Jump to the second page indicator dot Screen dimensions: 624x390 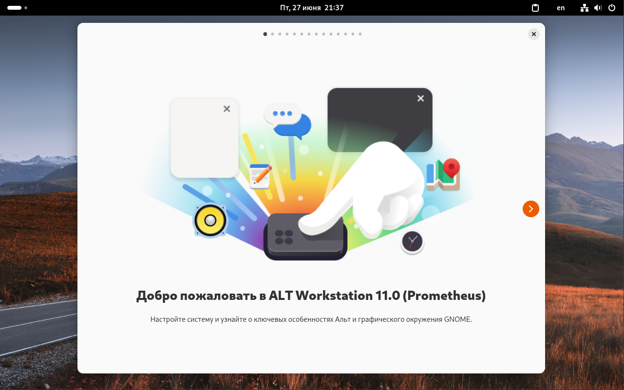pos(272,34)
